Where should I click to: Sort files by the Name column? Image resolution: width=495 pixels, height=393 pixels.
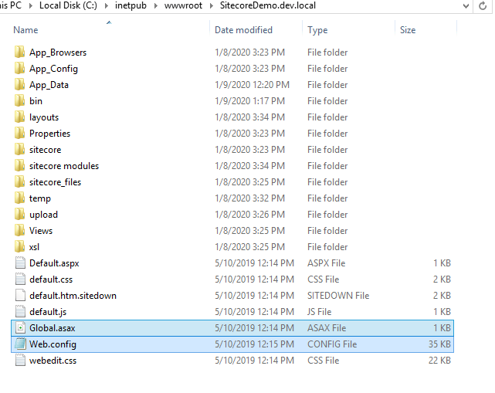25,30
